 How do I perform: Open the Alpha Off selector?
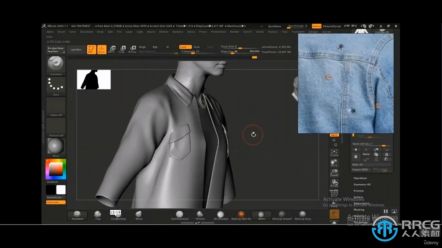tap(56, 106)
